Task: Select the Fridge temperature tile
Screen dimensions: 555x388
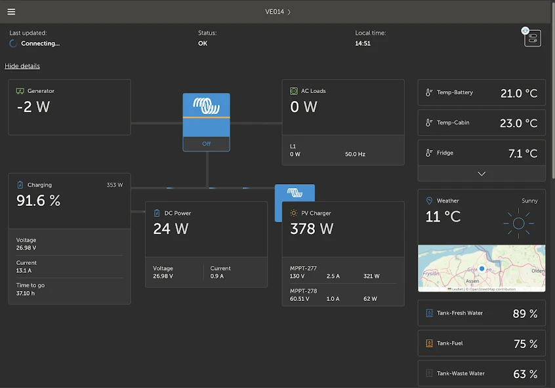Action: (x=482, y=153)
